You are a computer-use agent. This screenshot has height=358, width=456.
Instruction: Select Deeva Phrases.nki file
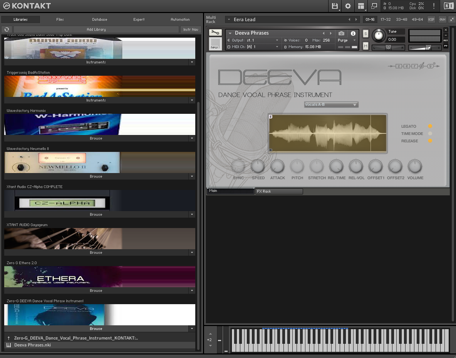(x=101, y=345)
